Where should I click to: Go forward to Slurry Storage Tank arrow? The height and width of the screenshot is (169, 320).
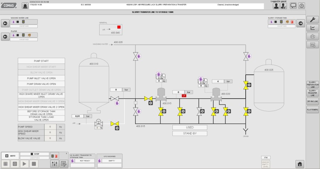click(x=300, y=23)
